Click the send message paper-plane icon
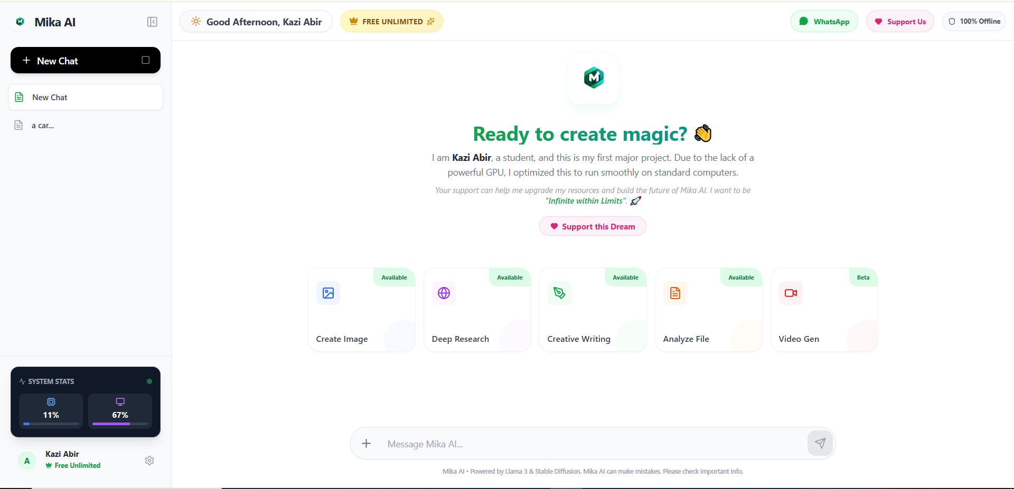 [820, 443]
